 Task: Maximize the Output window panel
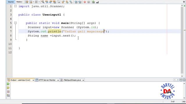click(184, 80)
